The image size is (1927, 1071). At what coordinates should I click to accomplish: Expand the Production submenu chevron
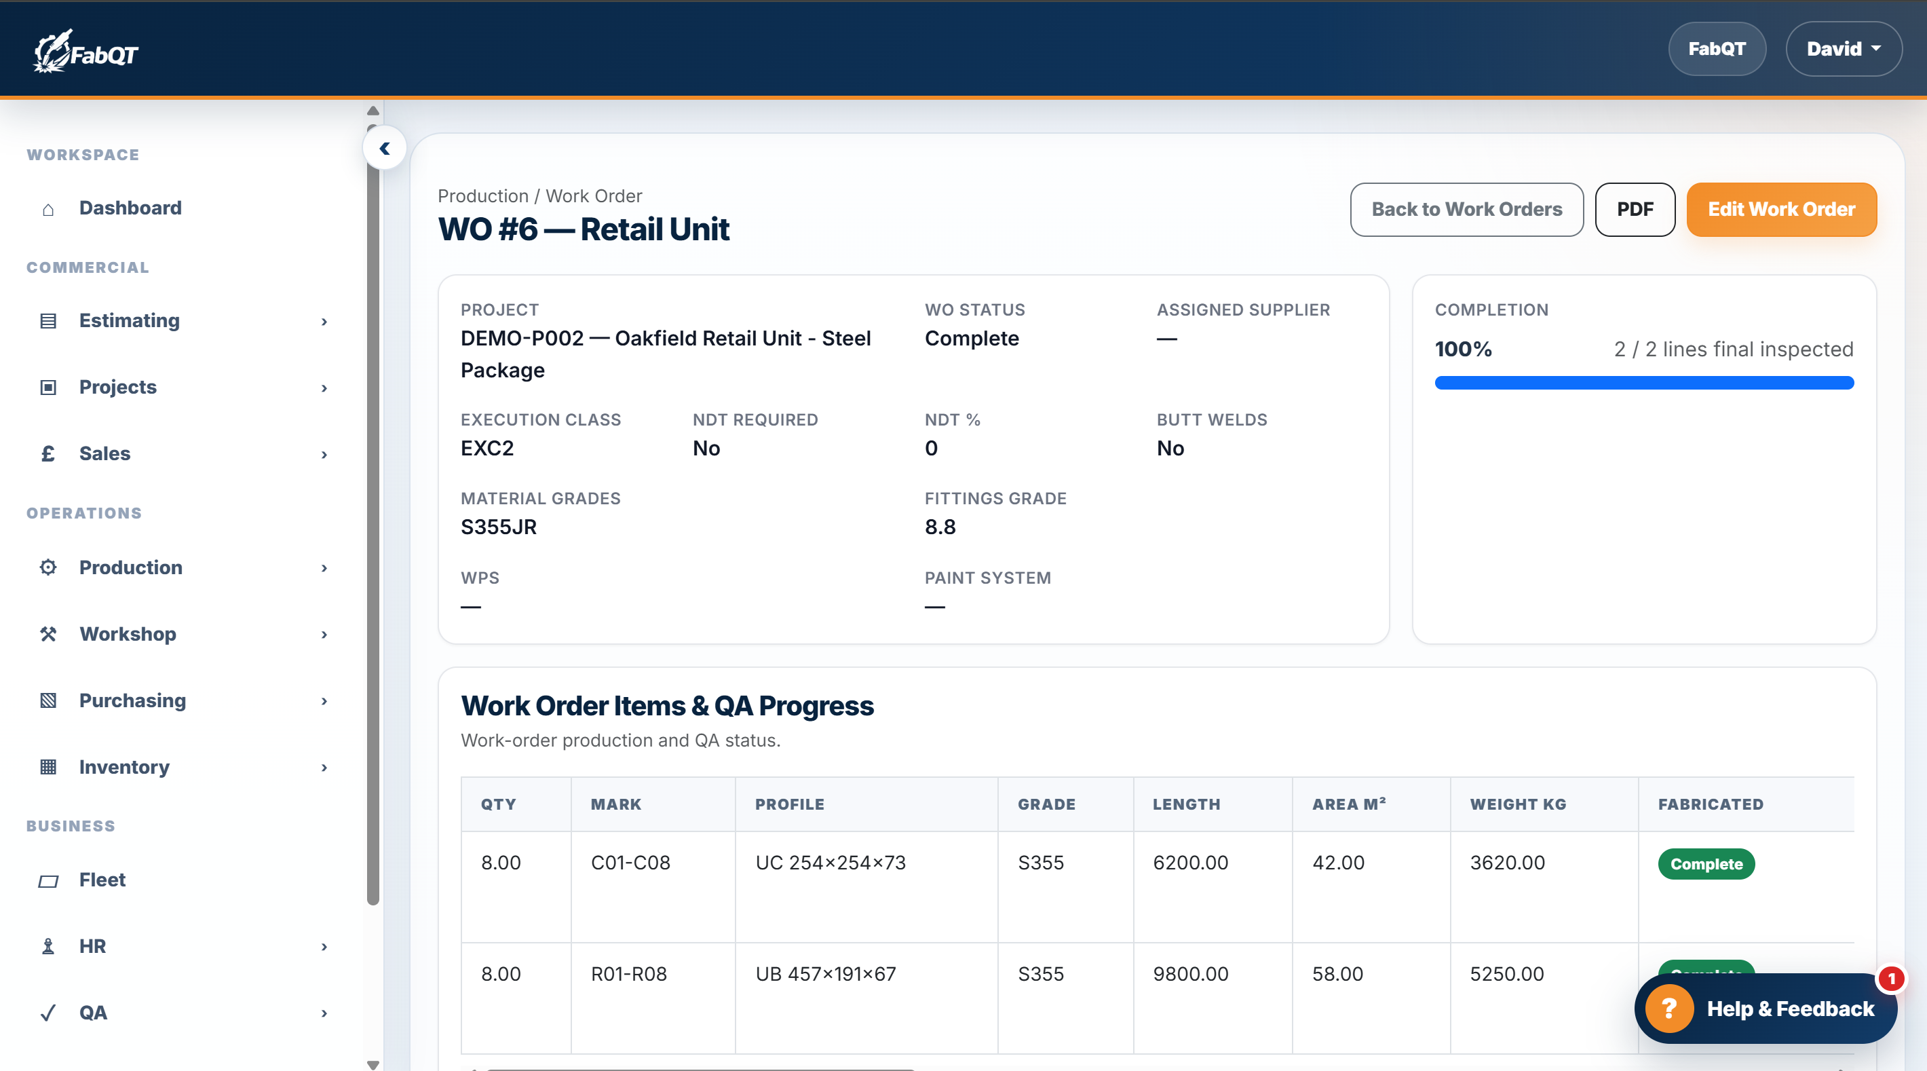[x=324, y=568]
